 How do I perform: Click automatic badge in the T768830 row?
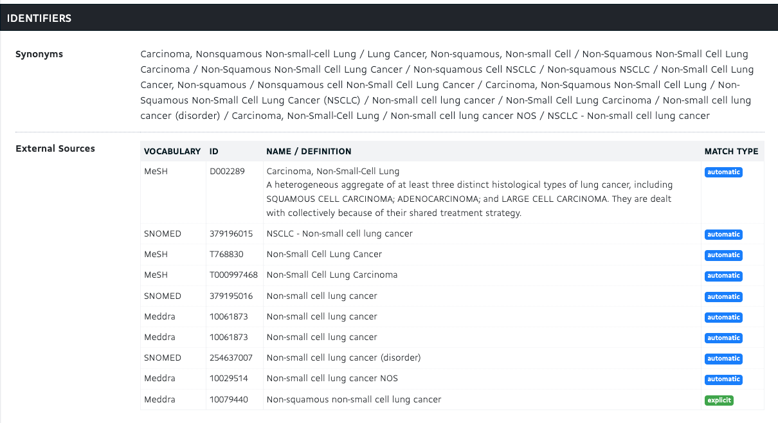(723, 255)
